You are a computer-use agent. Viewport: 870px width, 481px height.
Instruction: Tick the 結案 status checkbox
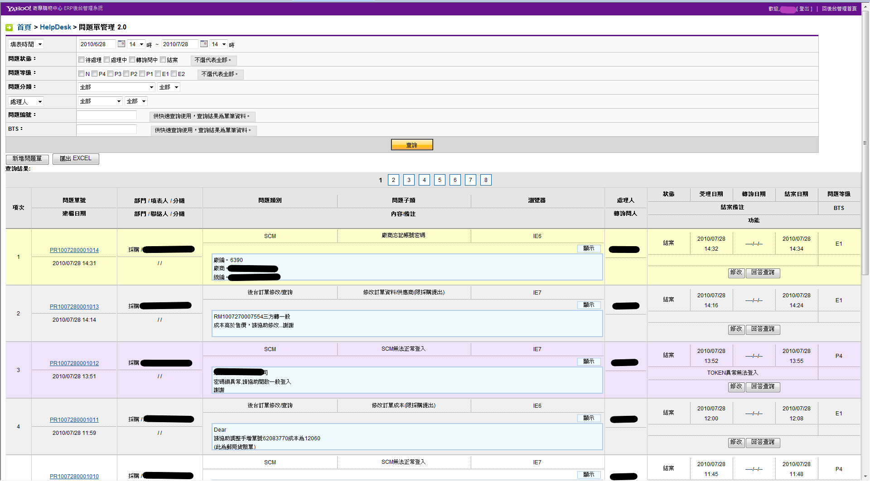click(x=163, y=60)
